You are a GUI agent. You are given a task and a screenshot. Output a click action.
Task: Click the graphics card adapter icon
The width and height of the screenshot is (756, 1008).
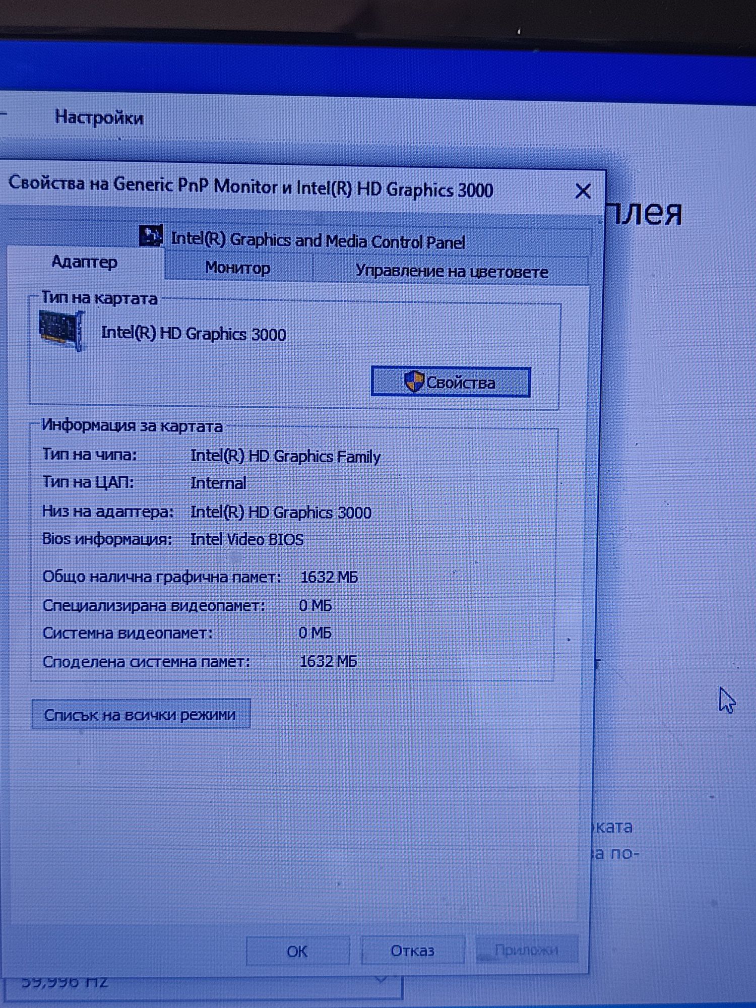pyautogui.click(x=61, y=330)
